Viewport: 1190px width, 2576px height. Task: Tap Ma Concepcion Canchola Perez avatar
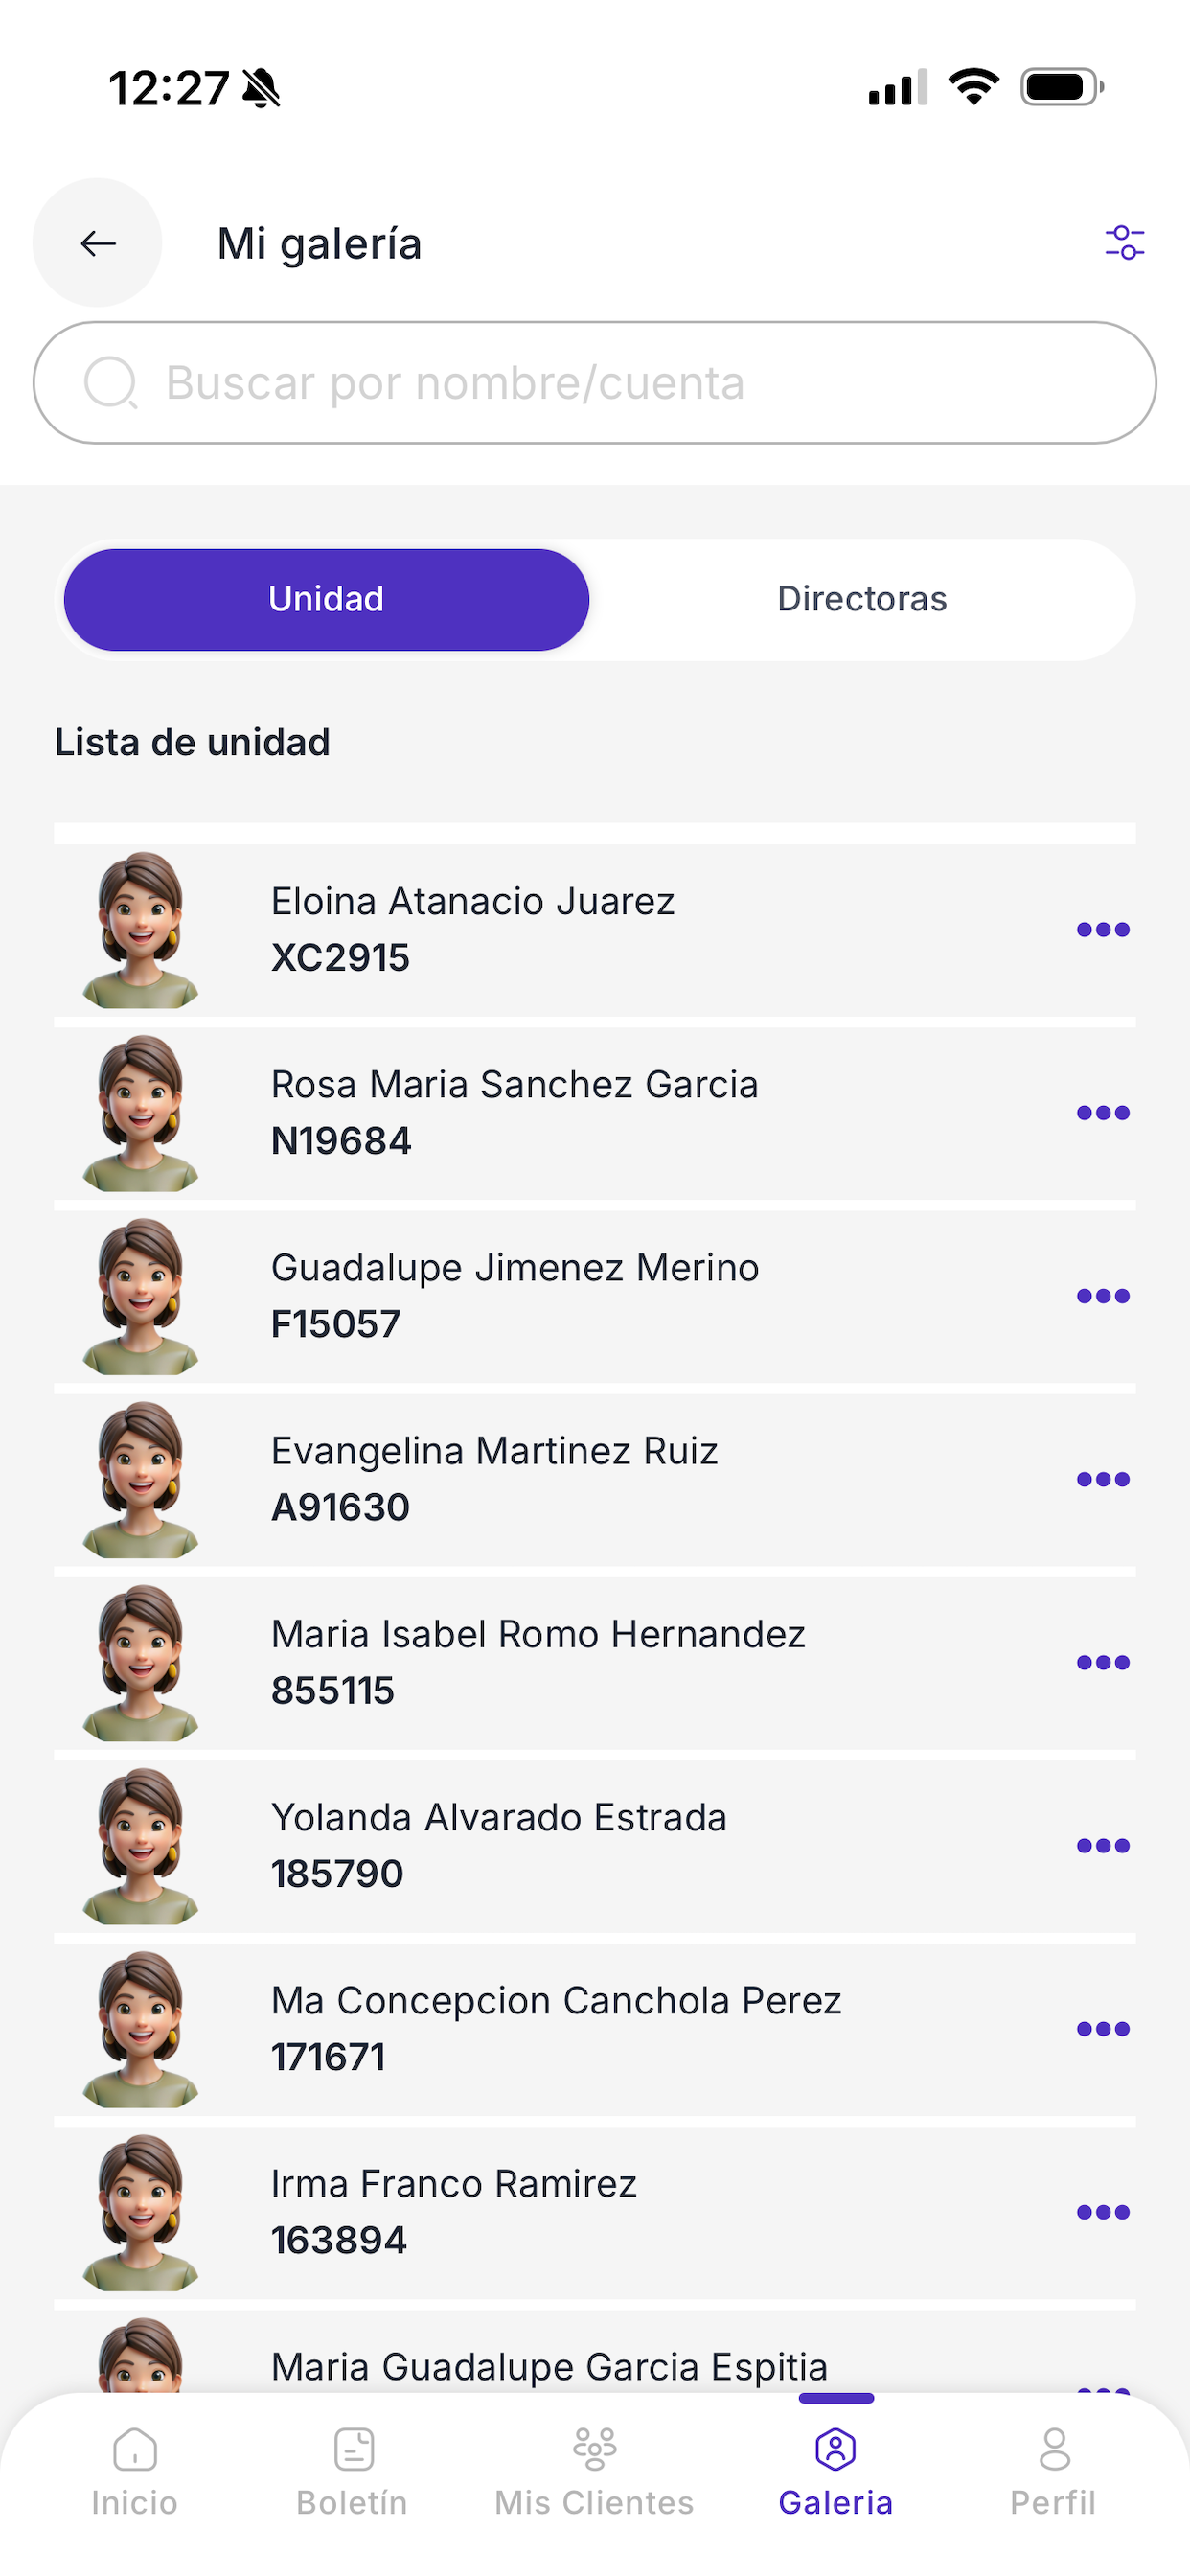click(x=140, y=2029)
